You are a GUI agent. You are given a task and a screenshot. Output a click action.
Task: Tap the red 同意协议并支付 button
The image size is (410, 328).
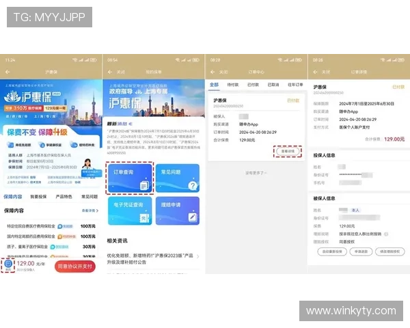[75, 266]
